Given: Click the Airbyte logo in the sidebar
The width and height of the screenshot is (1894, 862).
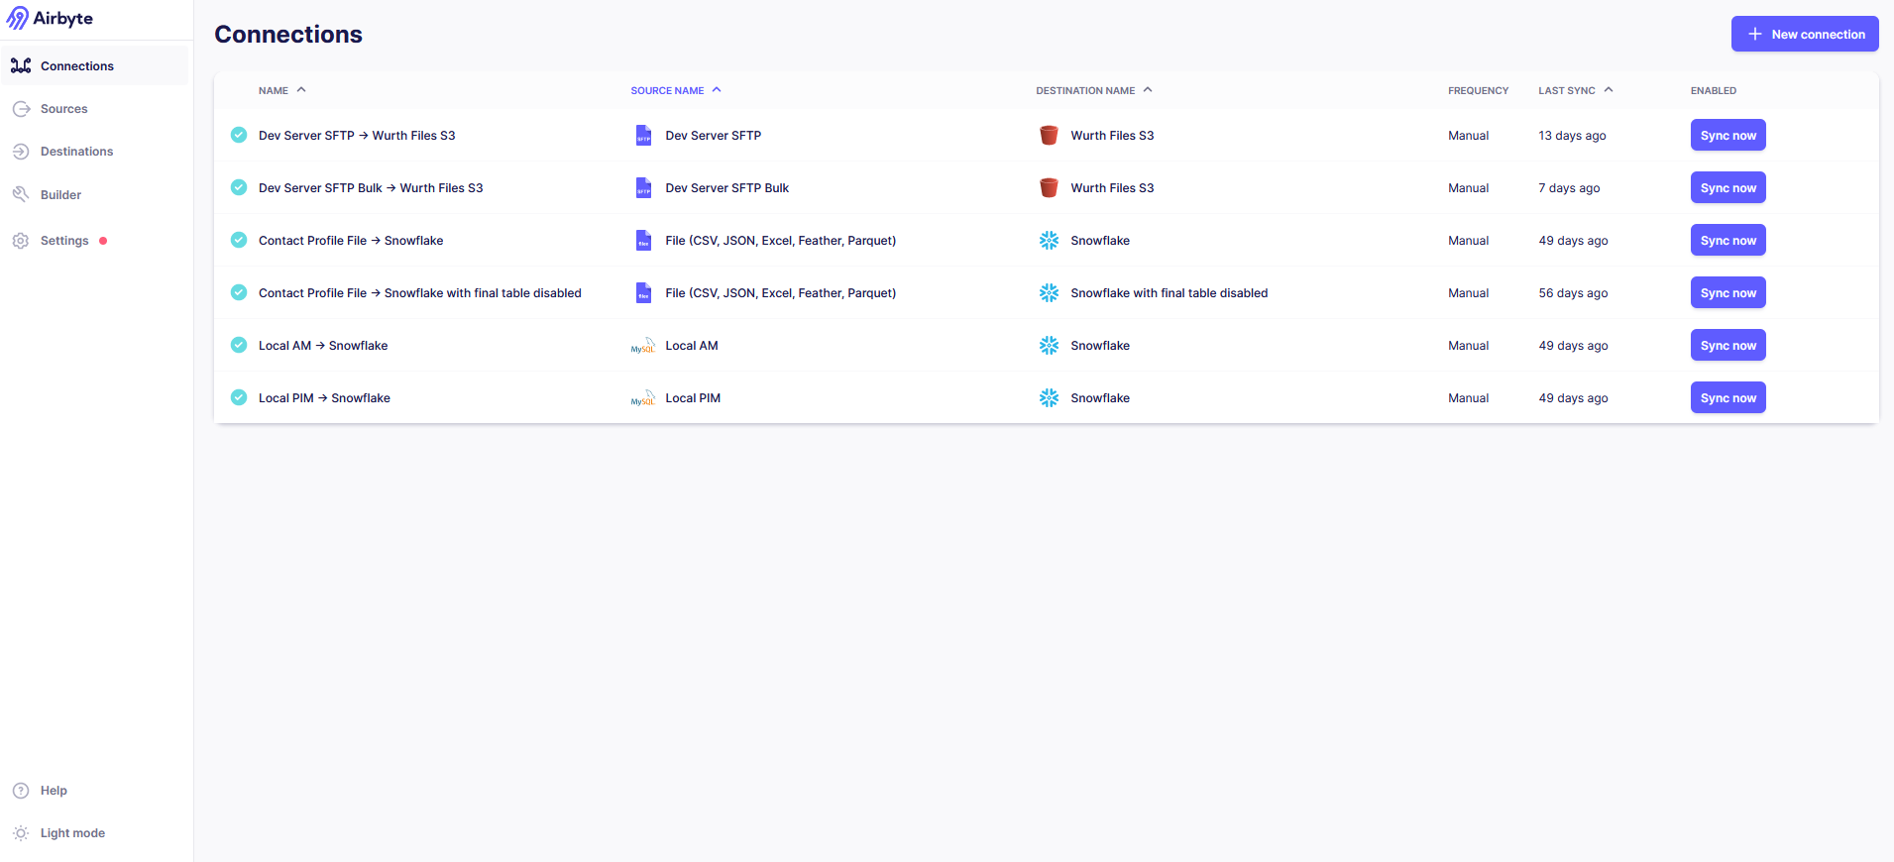Looking at the screenshot, I should pos(50,19).
